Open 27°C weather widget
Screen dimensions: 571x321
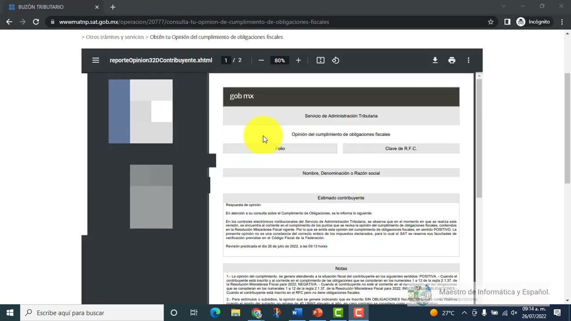[x=442, y=313]
